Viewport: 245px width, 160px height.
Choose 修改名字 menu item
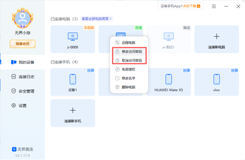tap(129, 78)
